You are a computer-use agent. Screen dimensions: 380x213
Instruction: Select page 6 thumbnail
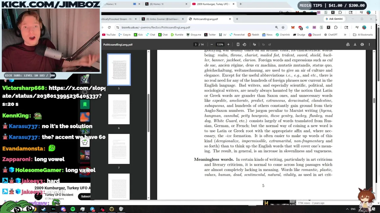[x=119, y=109]
